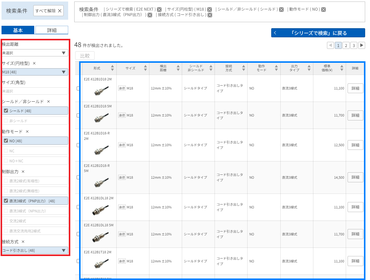Viewport: 370px width, 280px height.
Task: Click the price 12,500 cell
Action: tap(329, 145)
